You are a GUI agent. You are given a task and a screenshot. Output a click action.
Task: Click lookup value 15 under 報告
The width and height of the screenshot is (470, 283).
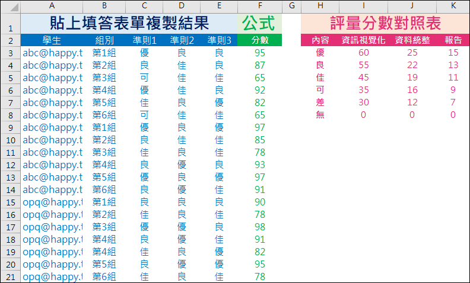click(453, 53)
